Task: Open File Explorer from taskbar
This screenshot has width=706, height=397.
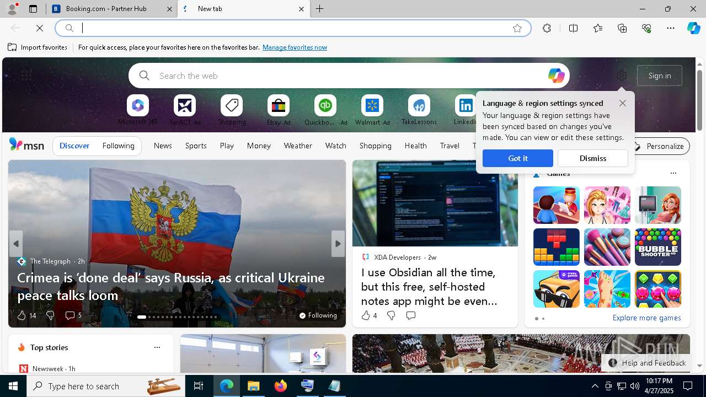Action: pyautogui.click(x=253, y=386)
